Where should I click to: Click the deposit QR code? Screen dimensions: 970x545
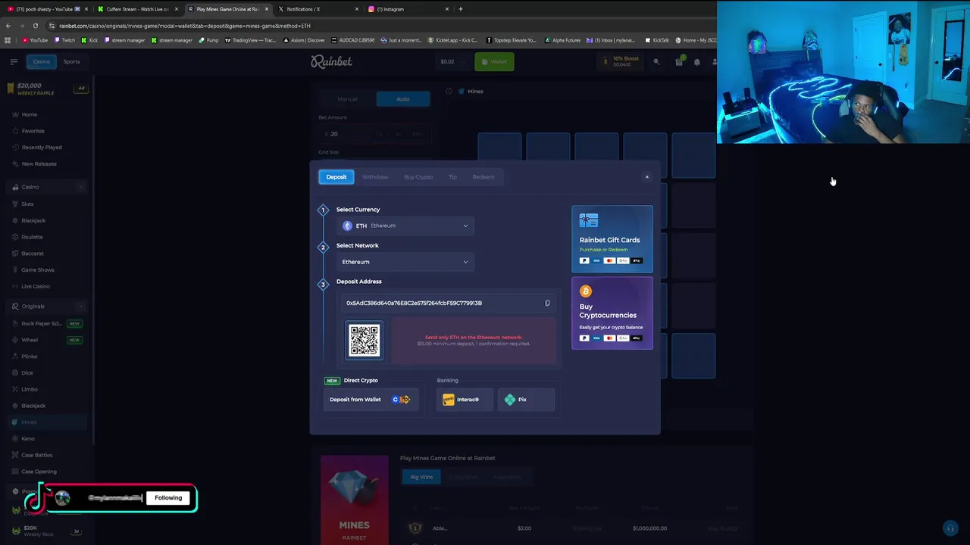click(x=365, y=341)
